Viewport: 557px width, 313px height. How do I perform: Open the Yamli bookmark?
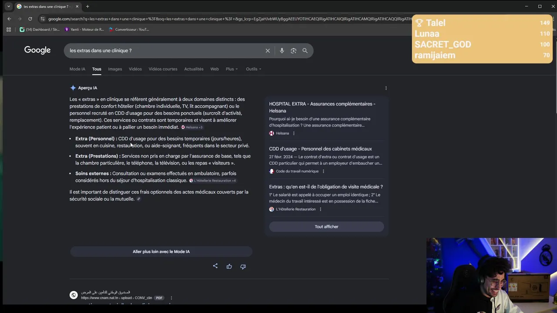point(84,30)
